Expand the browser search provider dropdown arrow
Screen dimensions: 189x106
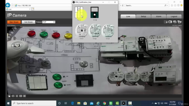[x=167, y=6]
